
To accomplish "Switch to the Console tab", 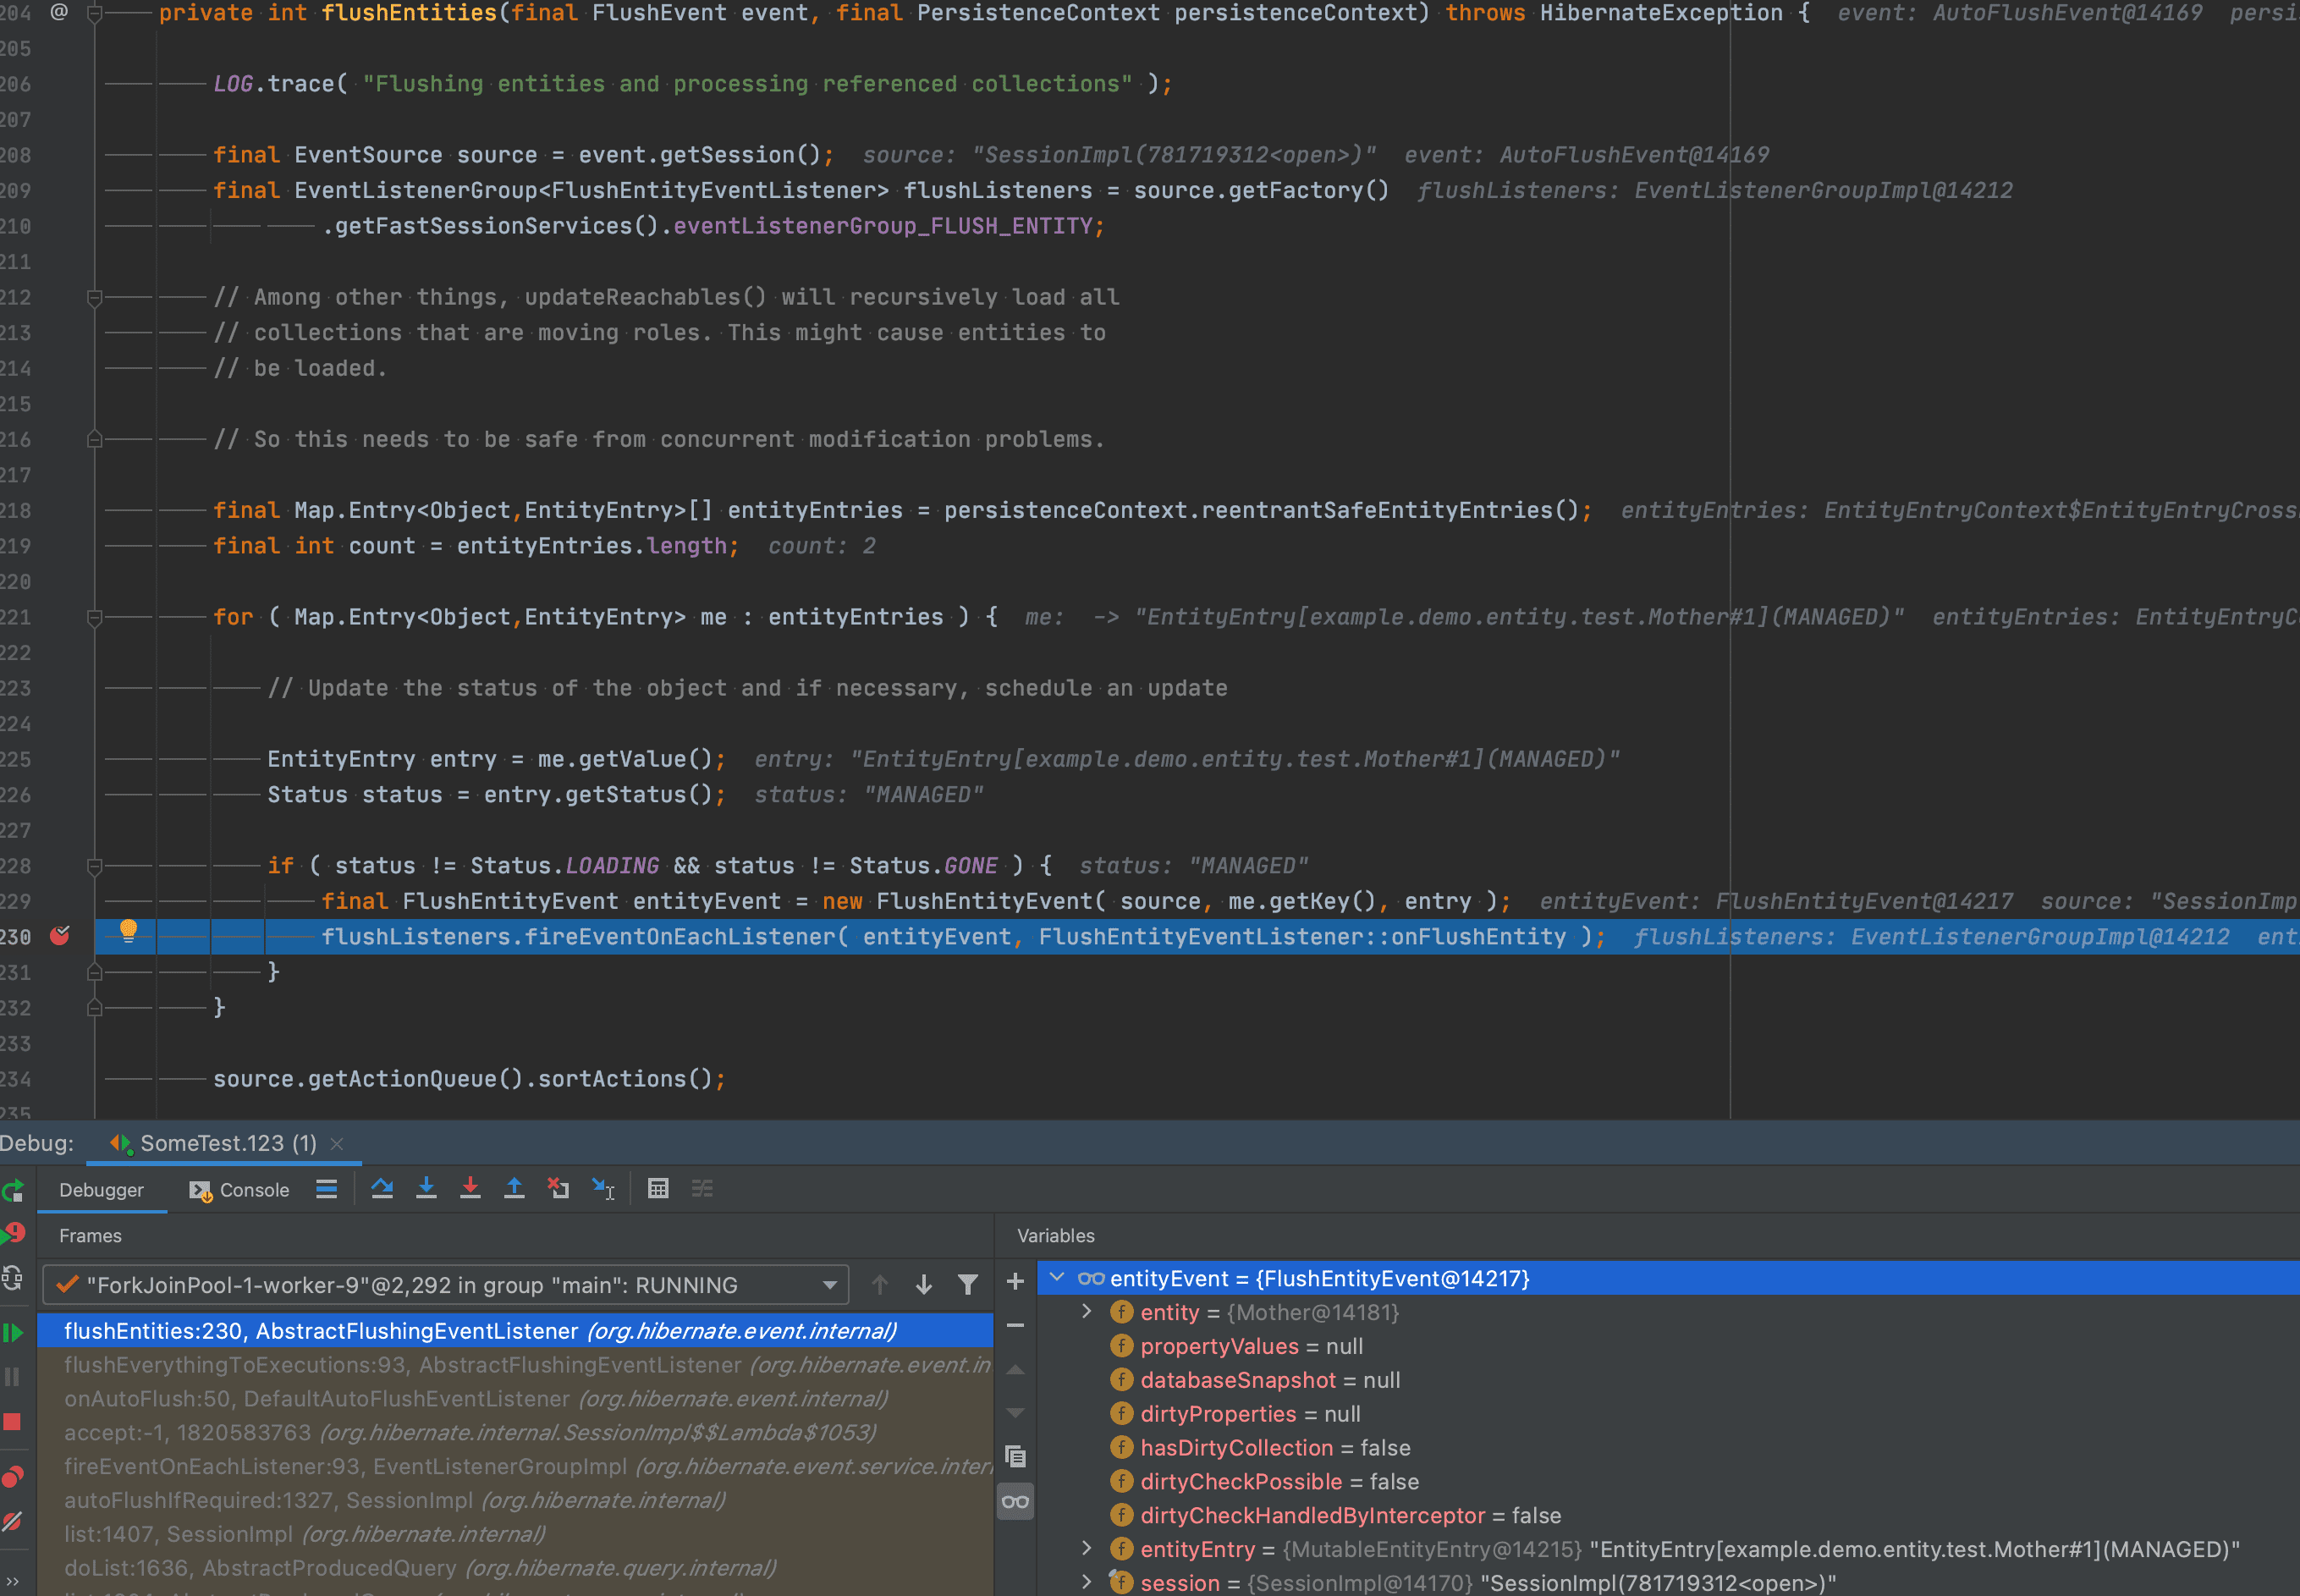I will click(240, 1190).
